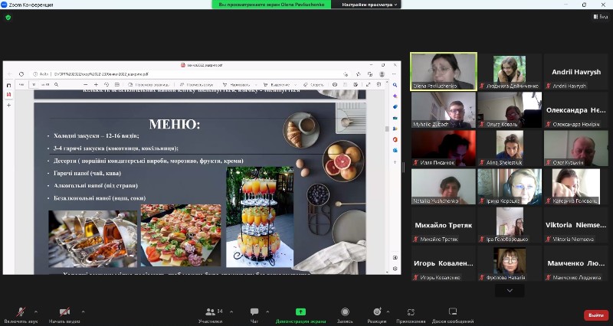The width and height of the screenshot is (613, 326).
Task: Click PDF fullscreen expand icon
Action: tap(368, 84)
